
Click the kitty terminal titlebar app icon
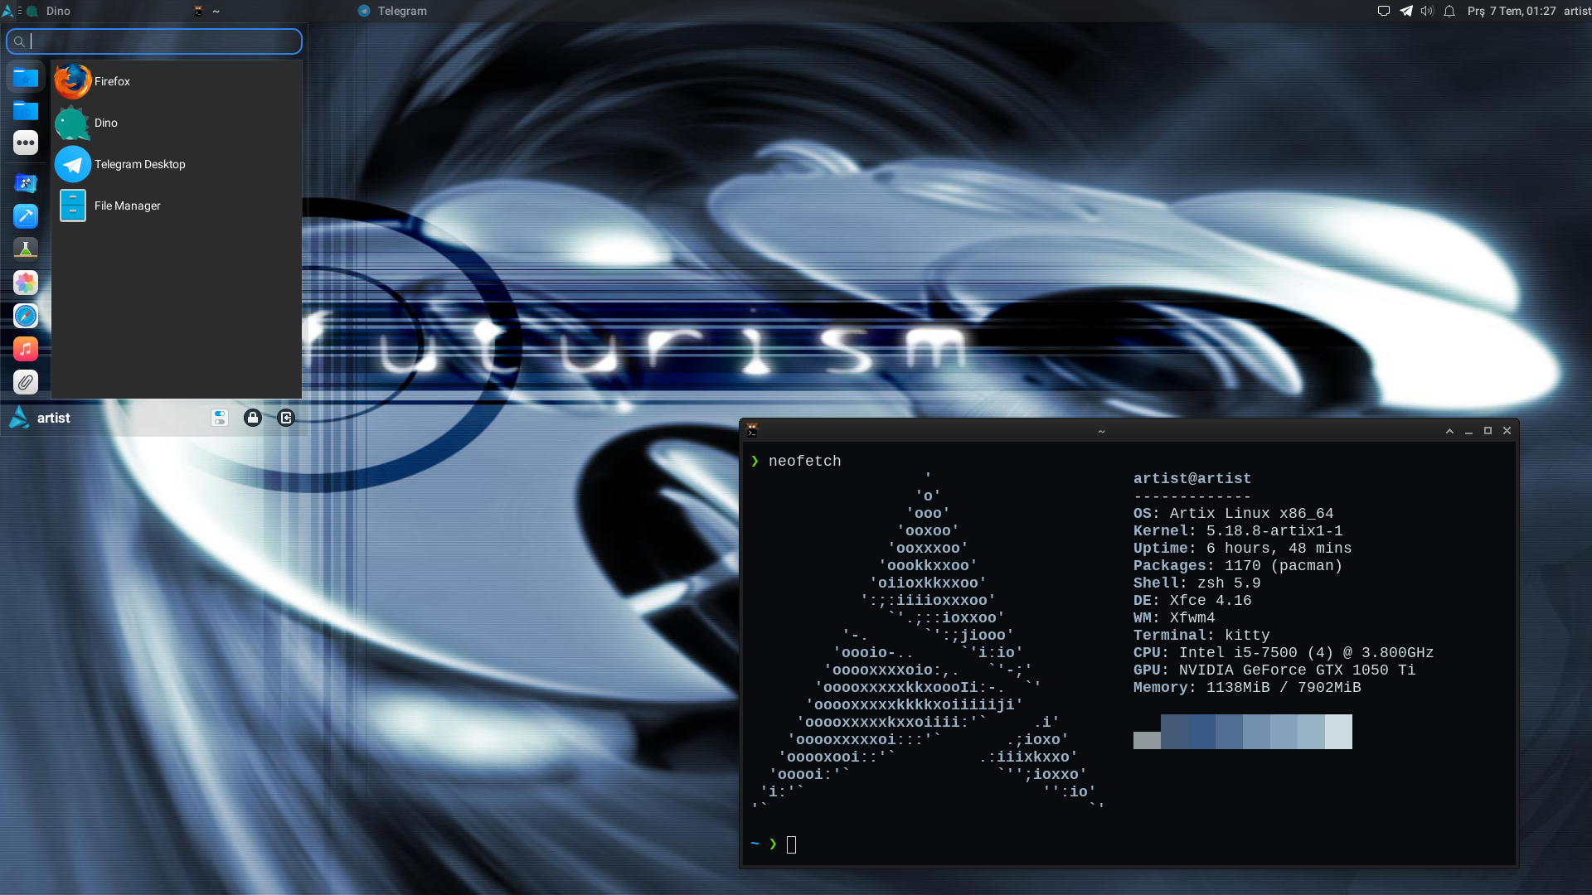click(752, 431)
